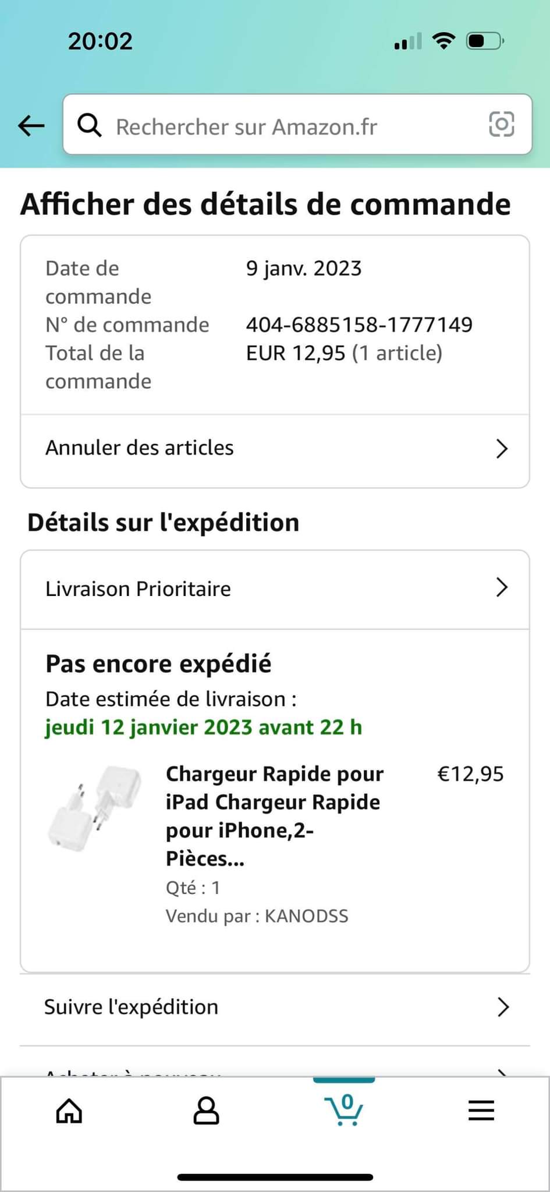Tap Suivre l'expédition link
This screenshot has width=550, height=1192.
tap(132, 1007)
